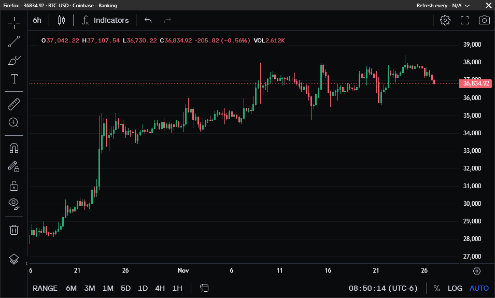This screenshot has height=298, width=495.
Task: Select the trend line drawing tool
Action: pos(14,42)
